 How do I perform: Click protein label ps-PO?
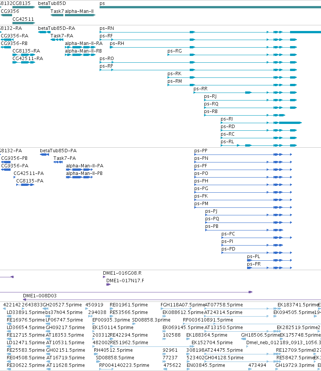pos(201,173)
